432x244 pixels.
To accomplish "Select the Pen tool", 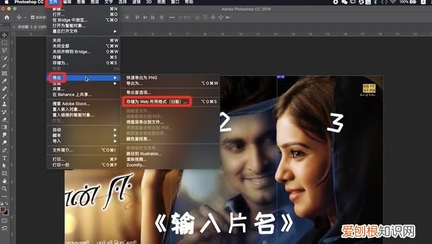I will (5, 151).
